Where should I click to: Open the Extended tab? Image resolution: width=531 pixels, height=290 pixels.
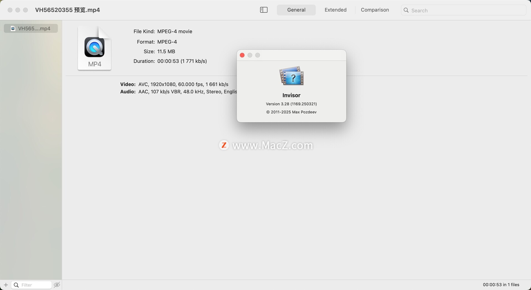pyautogui.click(x=335, y=10)
